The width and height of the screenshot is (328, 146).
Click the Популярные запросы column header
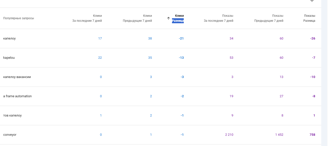pos(18,18)
